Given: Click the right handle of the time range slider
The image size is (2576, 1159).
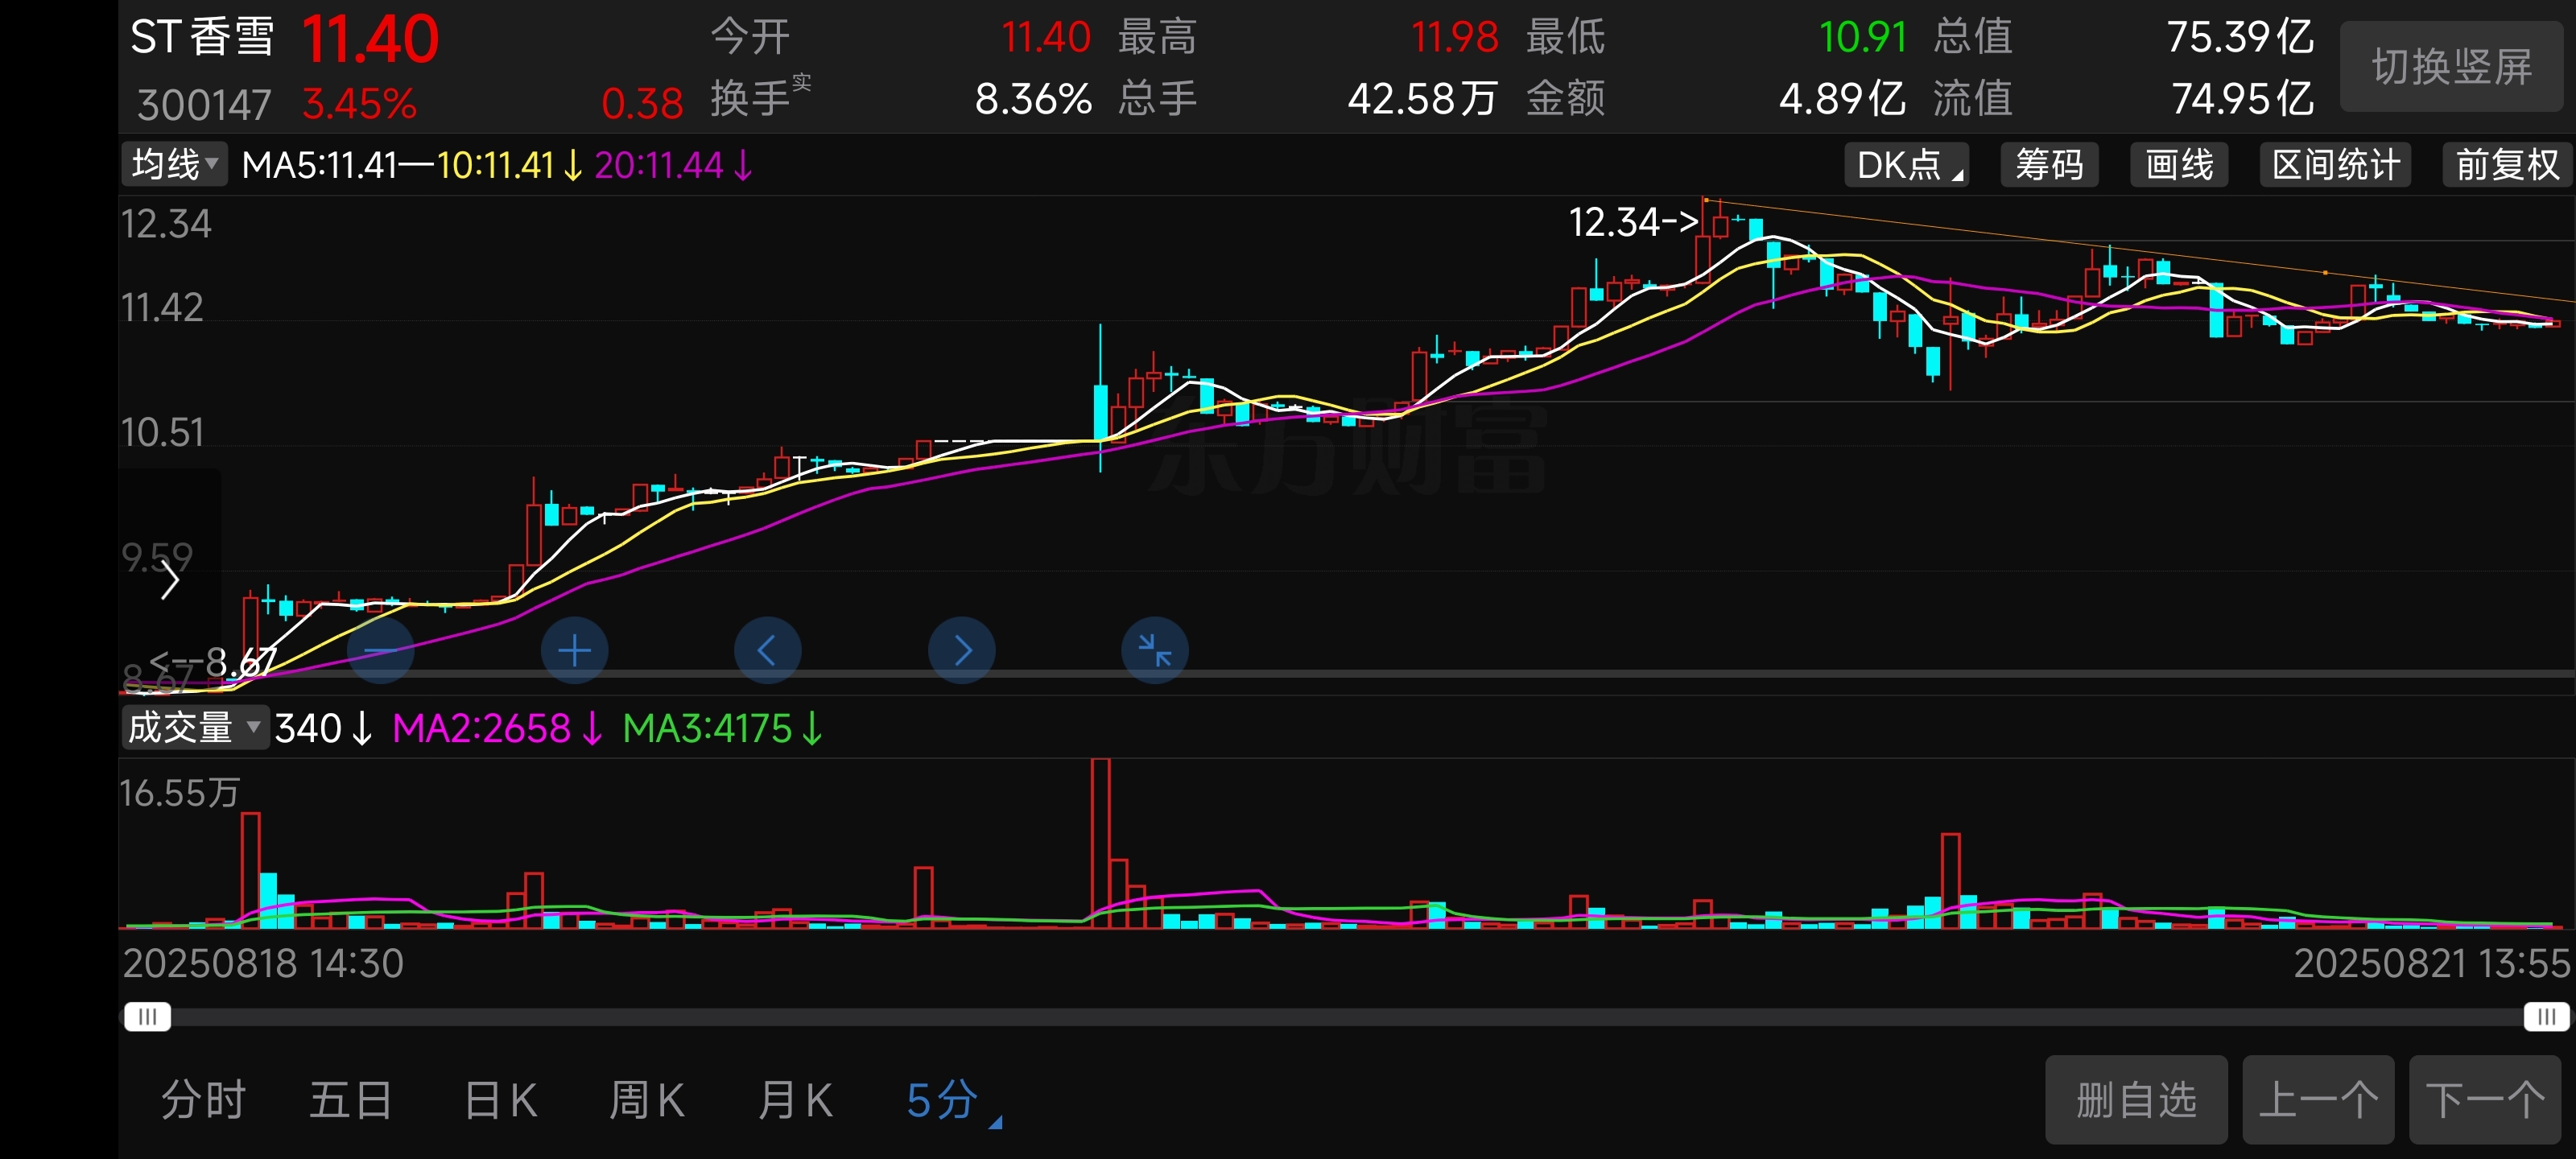Looking at the screenshot, I should [x=2546, y=1018].
